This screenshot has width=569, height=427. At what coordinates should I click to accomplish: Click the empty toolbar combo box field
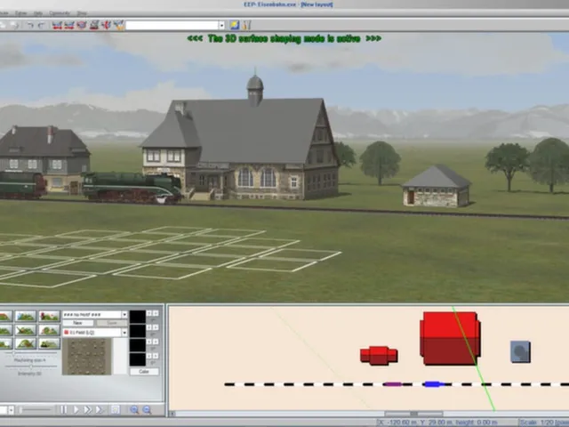[172, 25]
